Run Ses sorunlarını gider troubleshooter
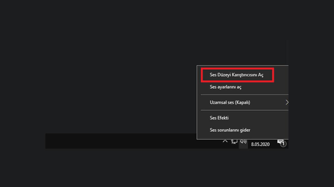Viewport: 334px width, 187px height. [230, 130]
